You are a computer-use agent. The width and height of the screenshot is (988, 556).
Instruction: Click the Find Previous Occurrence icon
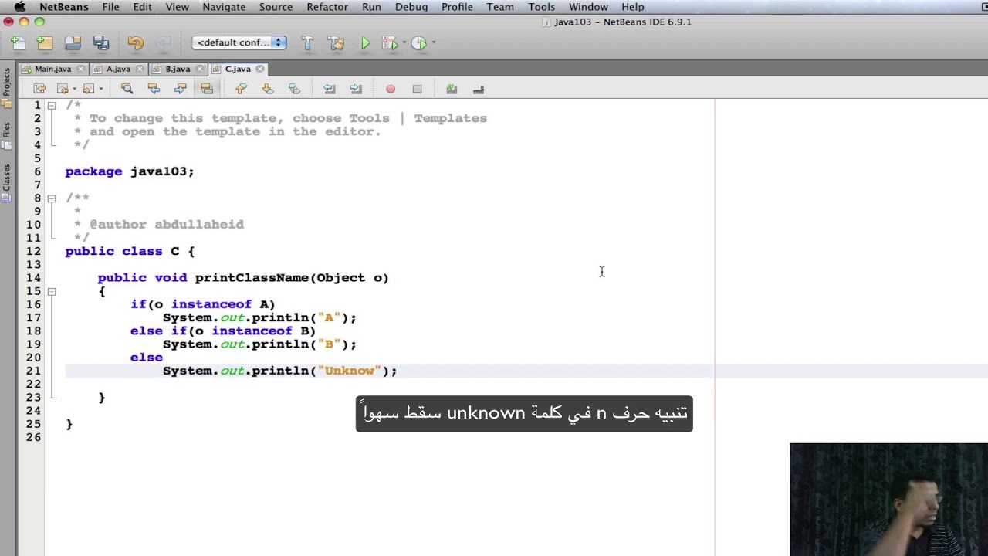(154, 89)
